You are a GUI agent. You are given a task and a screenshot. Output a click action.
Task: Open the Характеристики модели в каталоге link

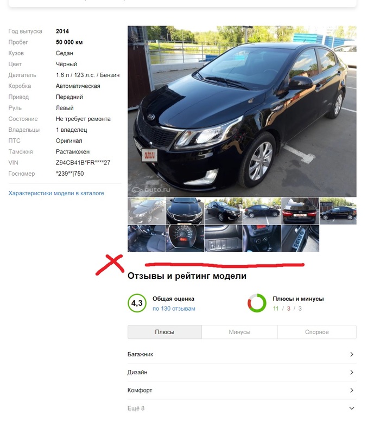[x=56, y=193]
